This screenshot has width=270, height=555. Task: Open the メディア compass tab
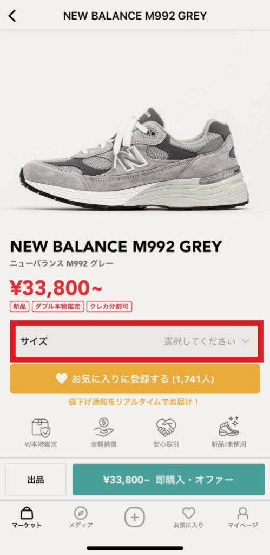tap(81, 518)
